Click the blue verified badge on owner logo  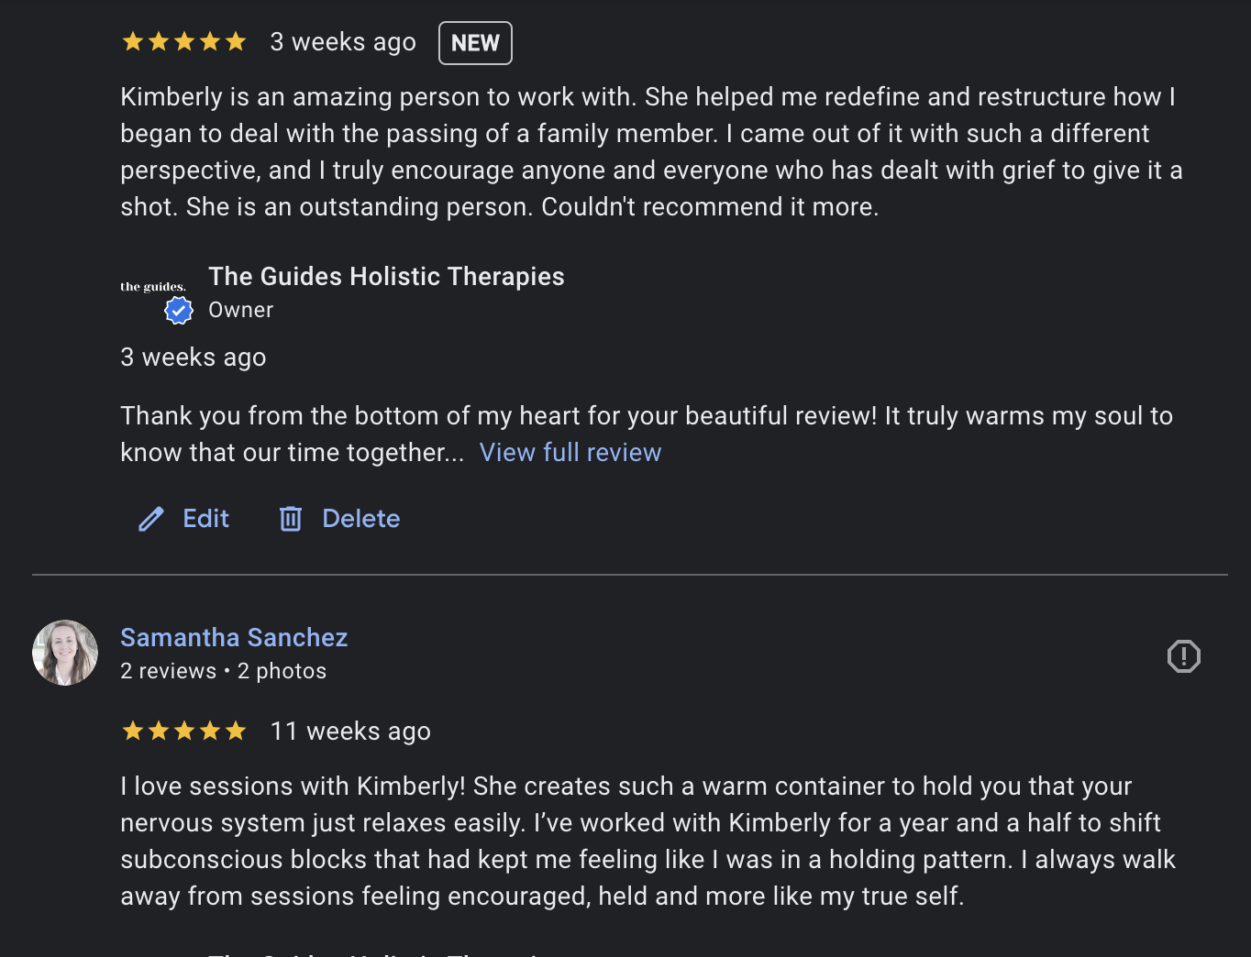(x=179, y=311)
